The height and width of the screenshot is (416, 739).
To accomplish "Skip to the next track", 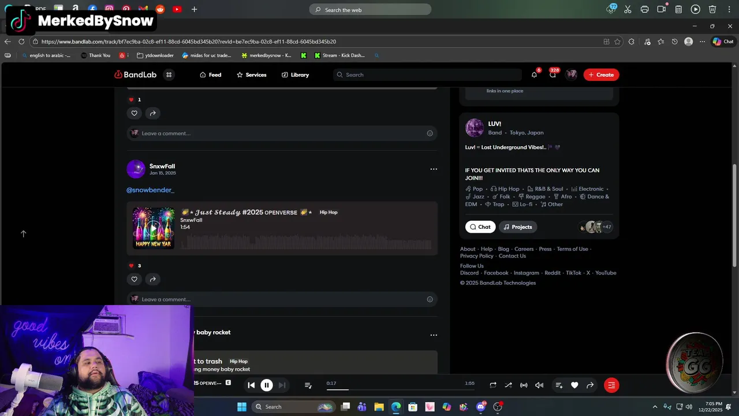I will coord(282,385).
